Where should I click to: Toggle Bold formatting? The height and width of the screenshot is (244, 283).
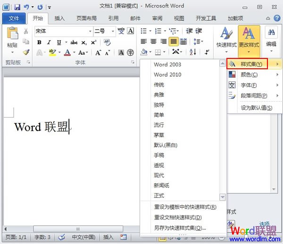(39, 42)
